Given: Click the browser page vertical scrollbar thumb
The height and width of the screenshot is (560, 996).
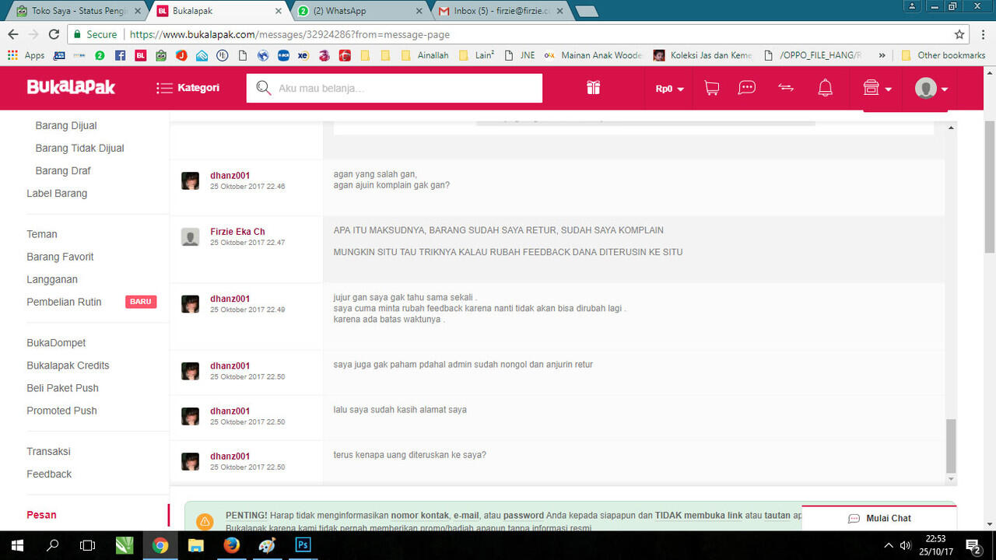Looking at the screenshot, I should tap(990, 187).
